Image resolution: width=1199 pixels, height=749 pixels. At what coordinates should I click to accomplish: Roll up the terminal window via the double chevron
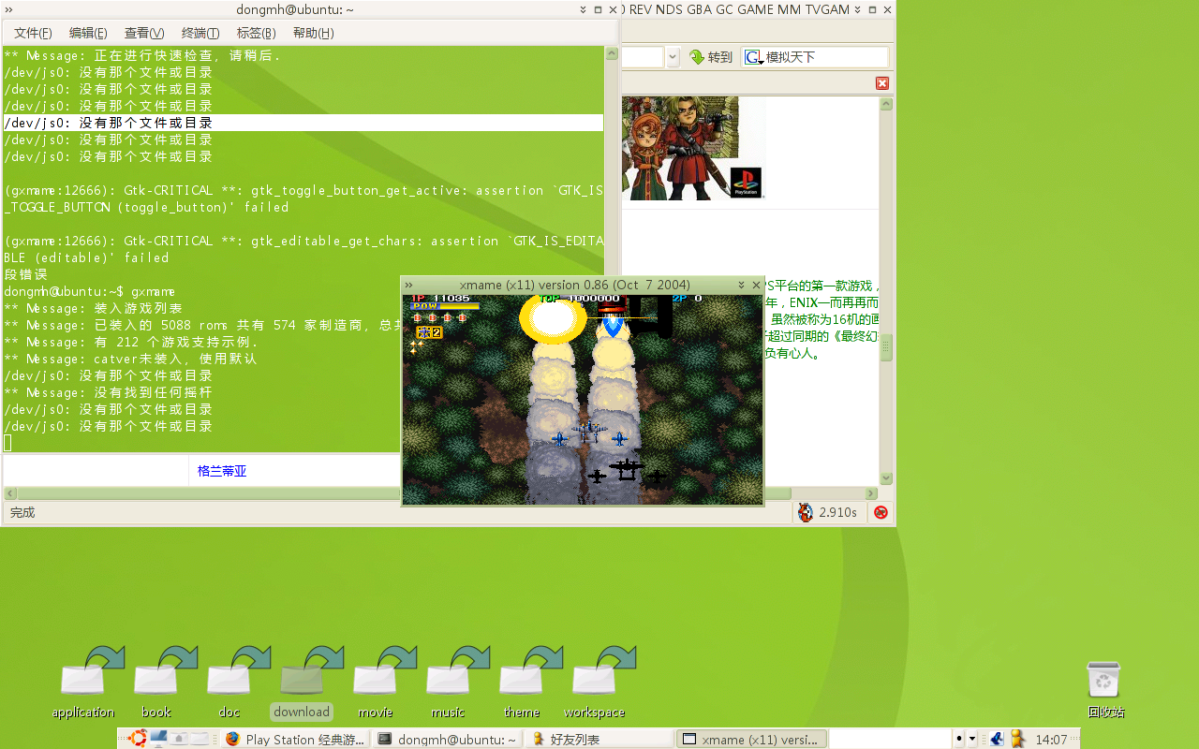pos(583,9)
